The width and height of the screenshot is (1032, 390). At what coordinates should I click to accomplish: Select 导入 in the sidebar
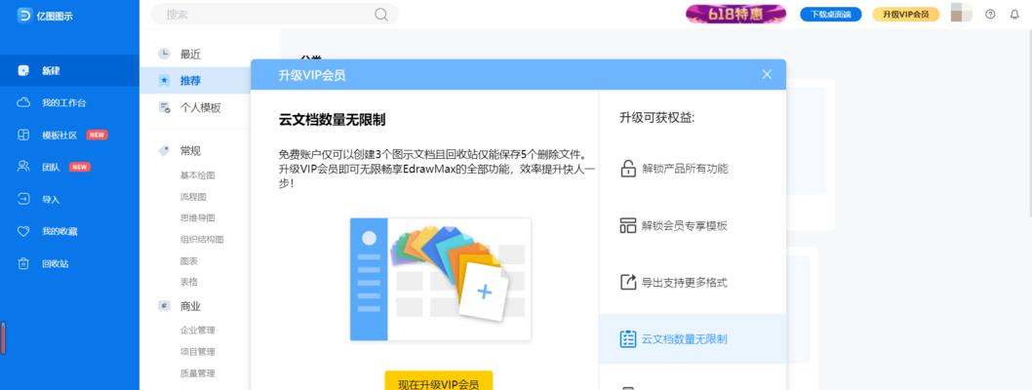(x=70, y=199)
